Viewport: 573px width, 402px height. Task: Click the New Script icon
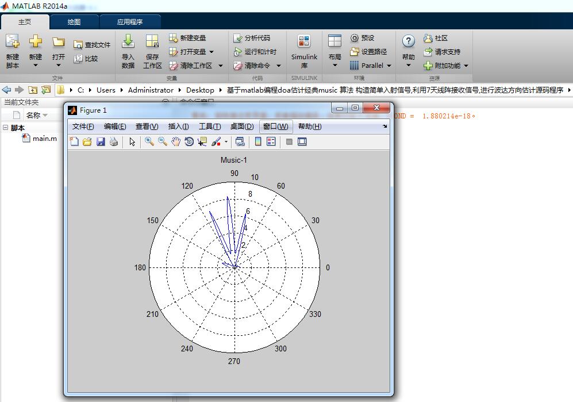pyautogui.click(x=13, y=51)
